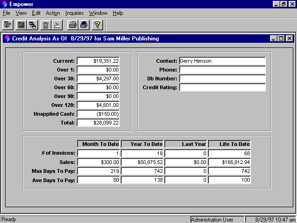Click the red arrow line toolbar icon

[57, 25]
